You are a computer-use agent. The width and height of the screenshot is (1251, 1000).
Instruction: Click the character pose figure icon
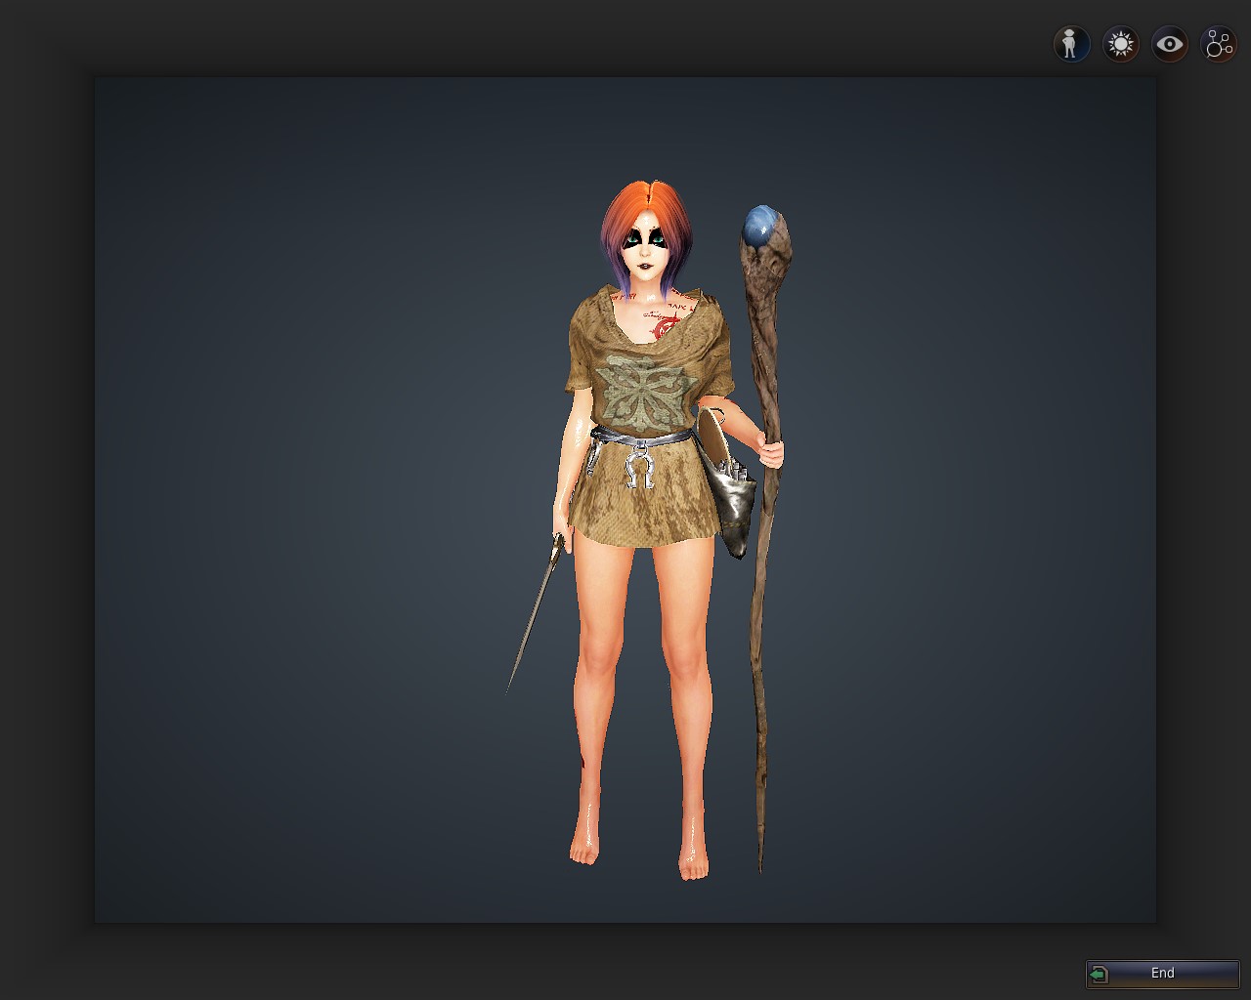(1071, 44)
